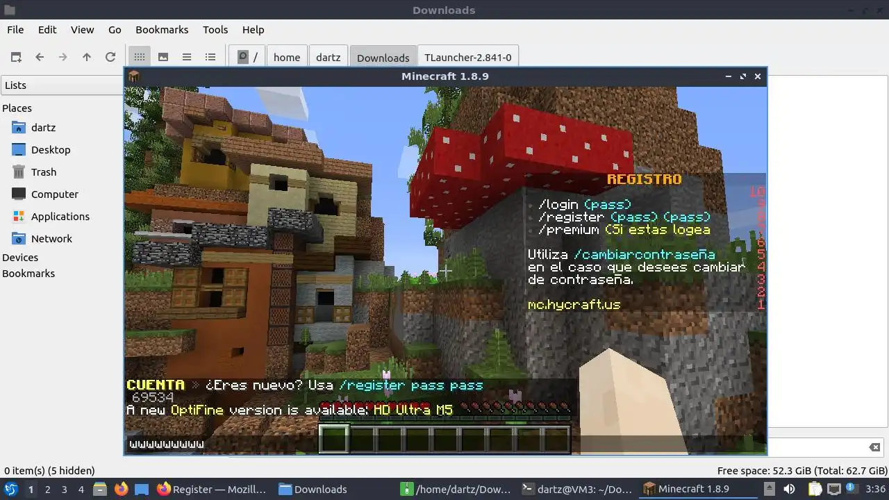Click the Bookmarks sidebar section header
889x500 pixels.
tap(28, 274)
